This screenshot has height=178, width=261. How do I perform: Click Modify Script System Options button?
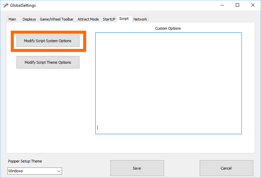tap(48, 41)
